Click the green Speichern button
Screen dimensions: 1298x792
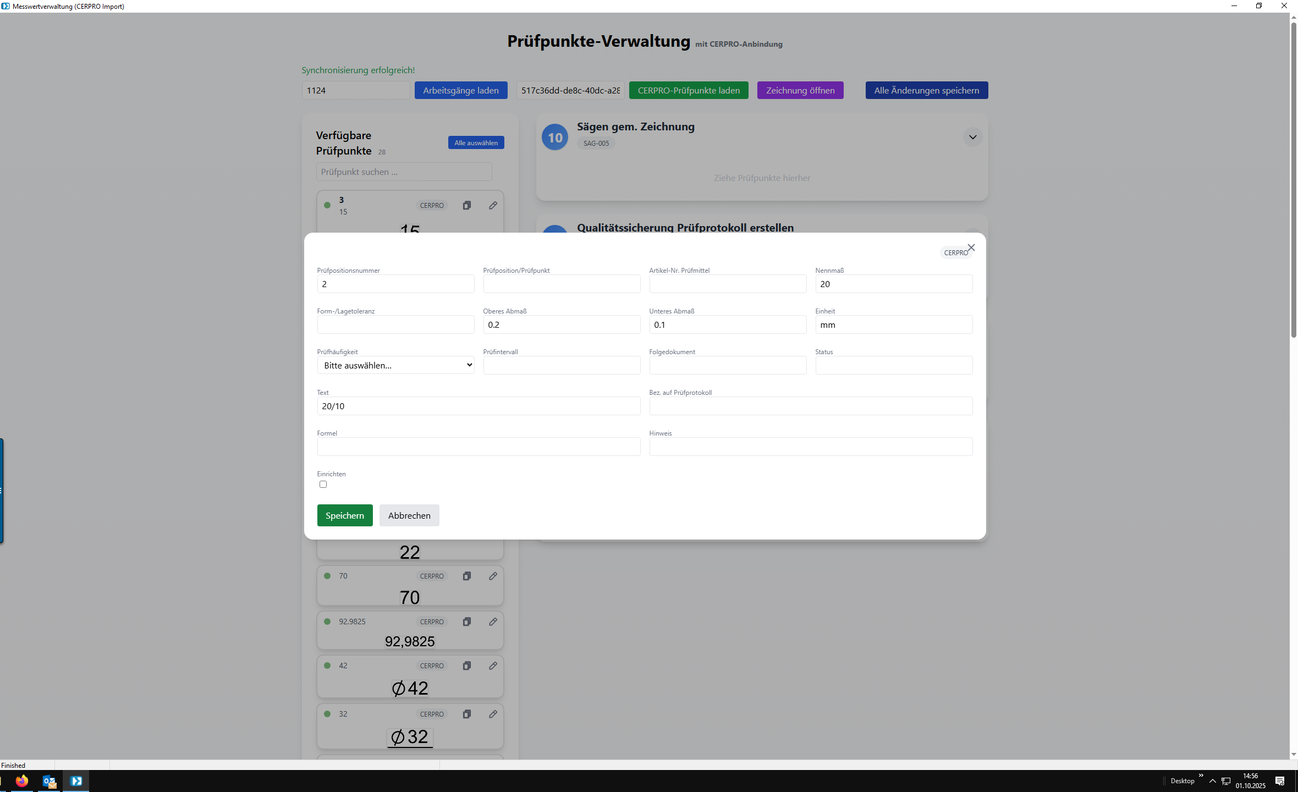click(344, 515)
